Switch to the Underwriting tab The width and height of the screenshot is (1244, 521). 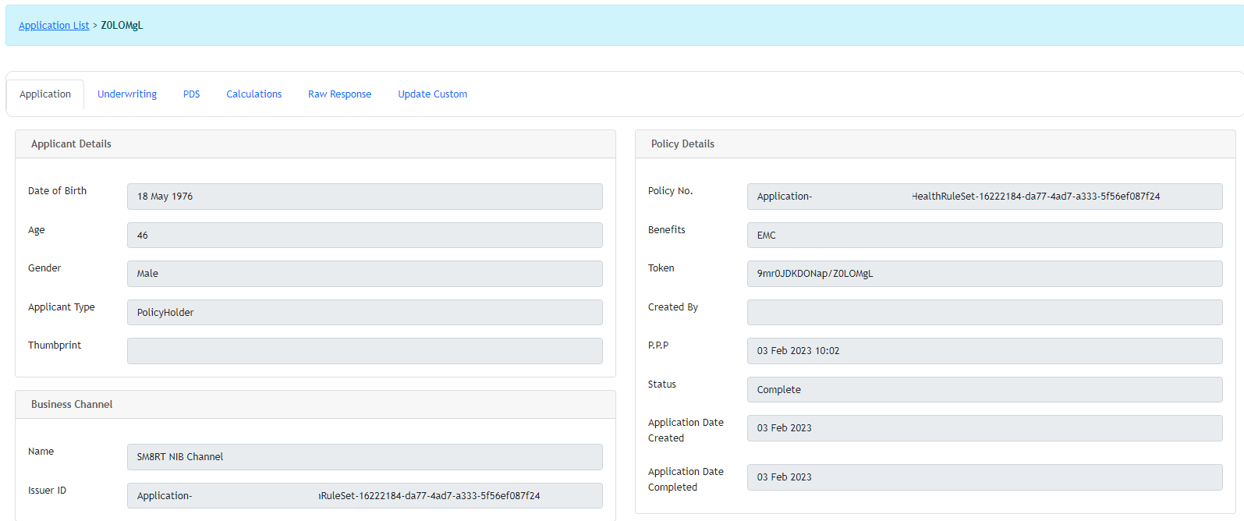click(x=127, y=94)
